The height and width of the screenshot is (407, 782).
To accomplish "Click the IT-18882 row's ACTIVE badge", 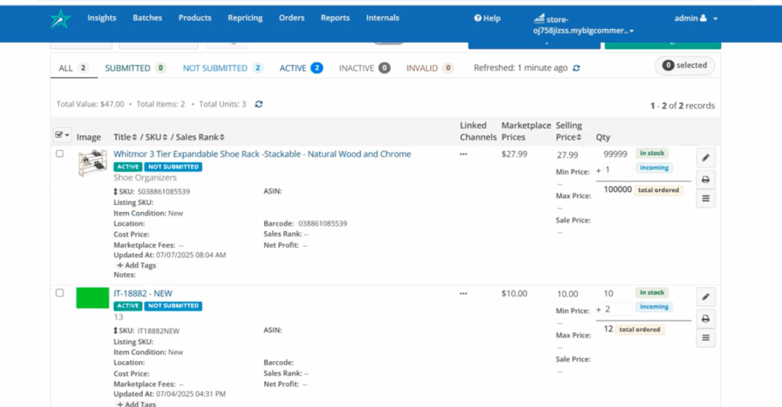I will tap(128, 306).
